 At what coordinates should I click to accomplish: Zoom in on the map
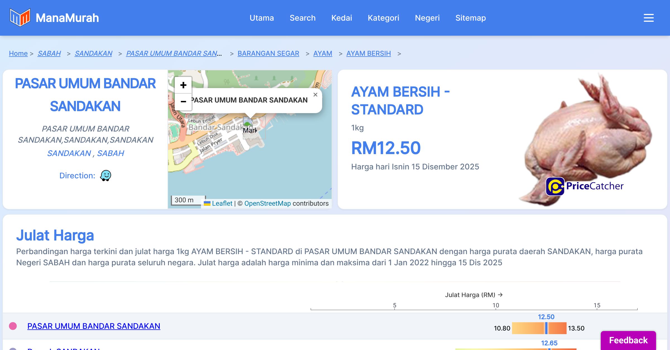[x=183, y=85]
